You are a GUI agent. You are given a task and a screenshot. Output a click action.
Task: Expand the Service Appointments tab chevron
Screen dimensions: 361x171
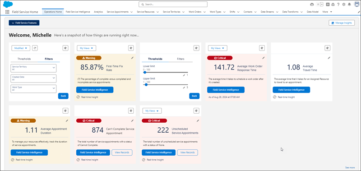(x=131, y=12)
